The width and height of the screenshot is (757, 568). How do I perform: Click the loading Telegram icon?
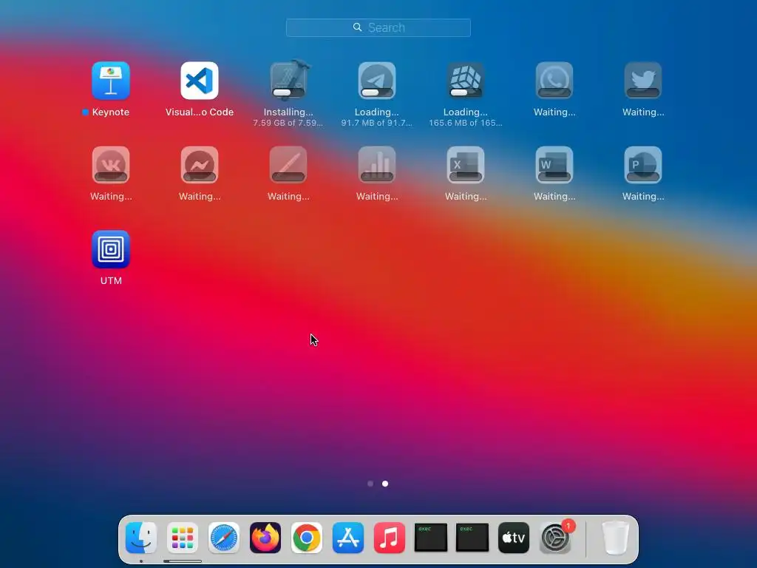pos(377,81)
